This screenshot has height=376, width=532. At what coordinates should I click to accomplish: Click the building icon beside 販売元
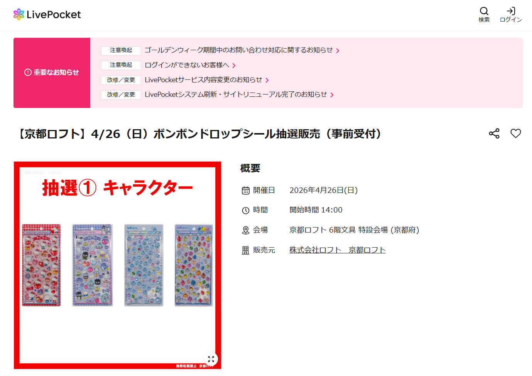(246, 250)
